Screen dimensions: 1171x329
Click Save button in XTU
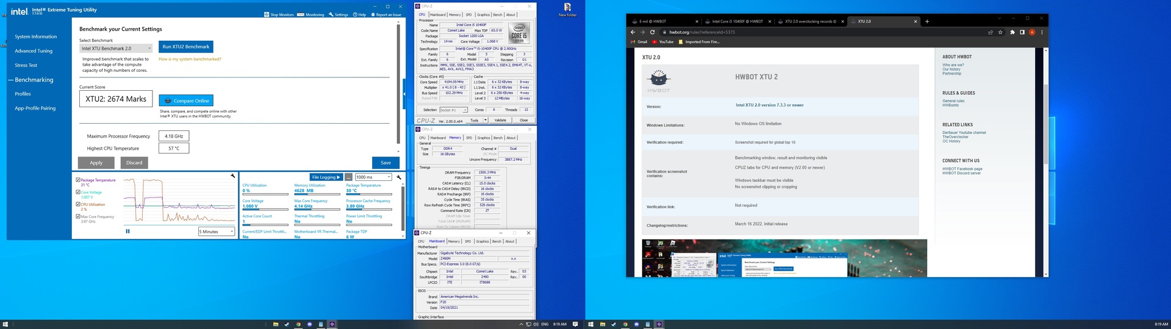tap(386, 163)
